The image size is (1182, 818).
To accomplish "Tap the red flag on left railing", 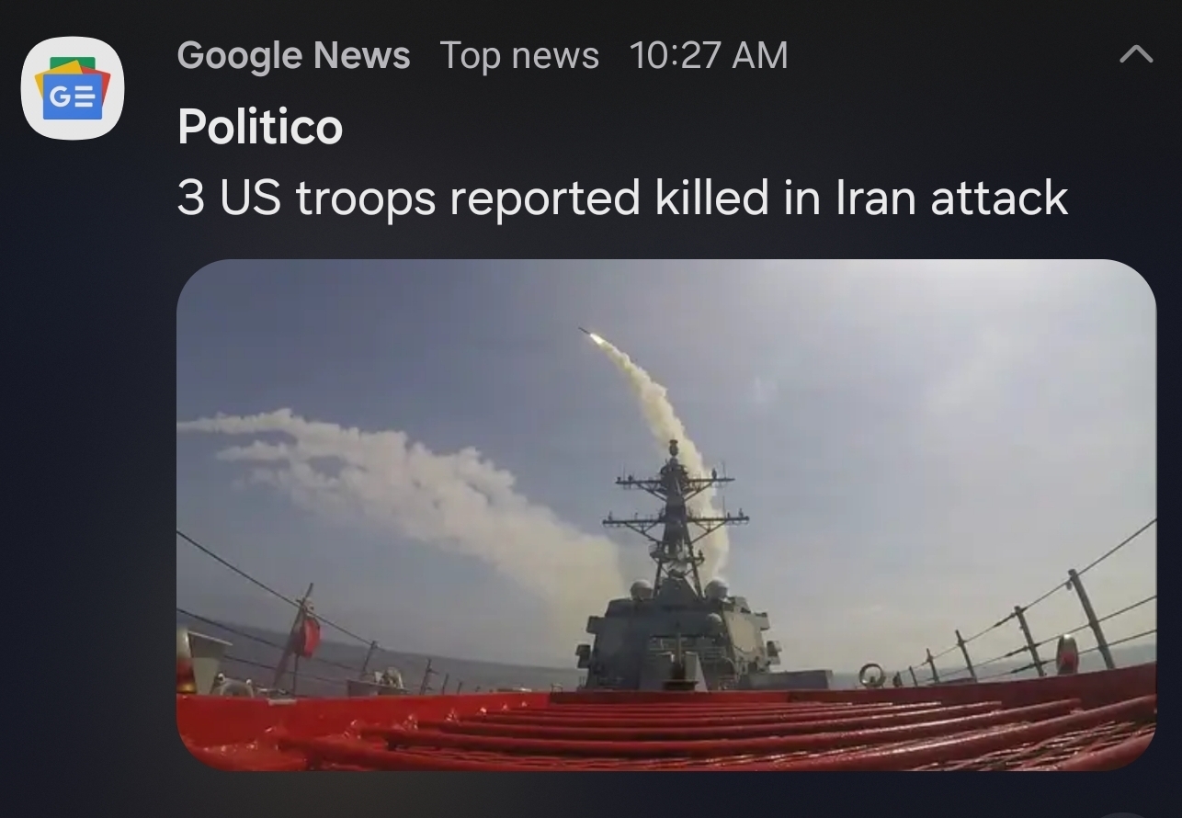I will (x=305, y=634).
